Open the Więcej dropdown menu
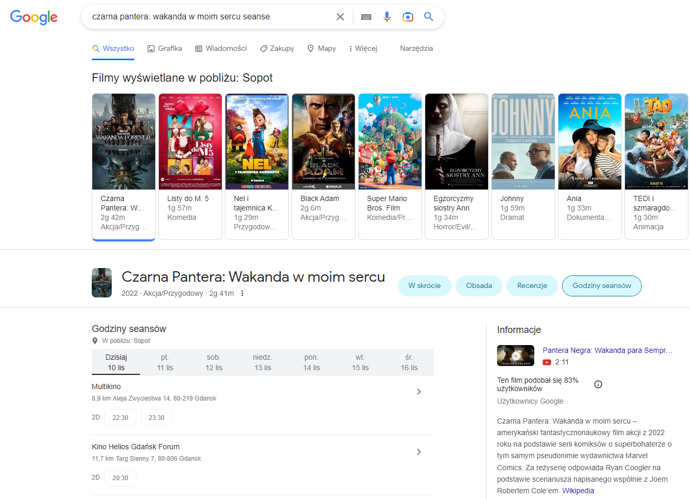690x499 pixels. 363,48
